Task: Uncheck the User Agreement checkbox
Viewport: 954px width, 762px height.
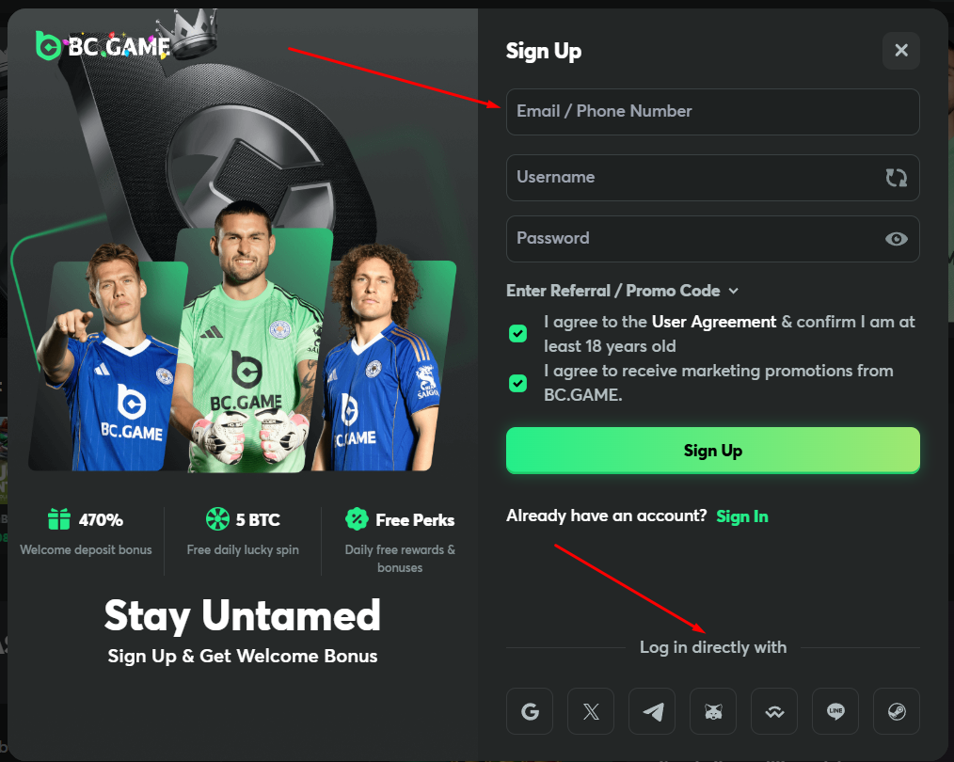Action: 517,334
